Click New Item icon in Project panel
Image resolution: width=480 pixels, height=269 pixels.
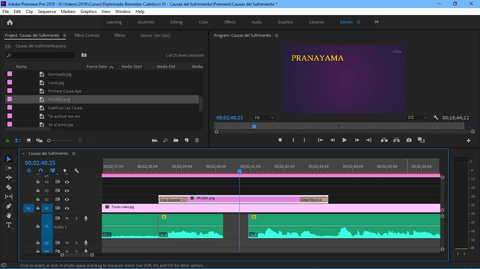tap(187, 140)
